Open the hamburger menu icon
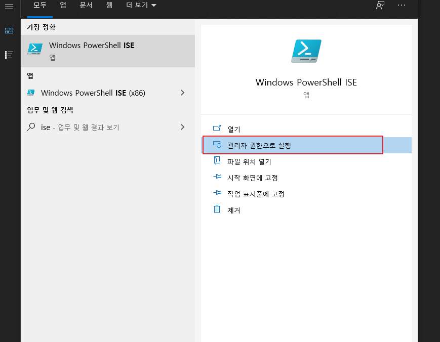This screenshot has width=440, height=342. pyautogui.click(x=9, y=7)
